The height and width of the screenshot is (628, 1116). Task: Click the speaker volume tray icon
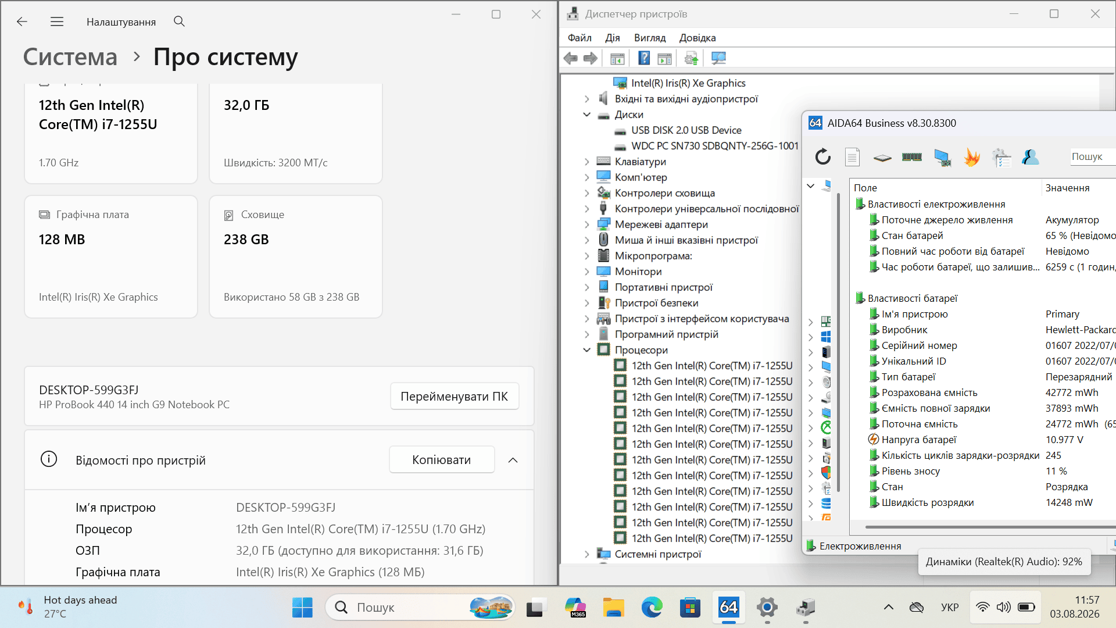point(1004,607)
